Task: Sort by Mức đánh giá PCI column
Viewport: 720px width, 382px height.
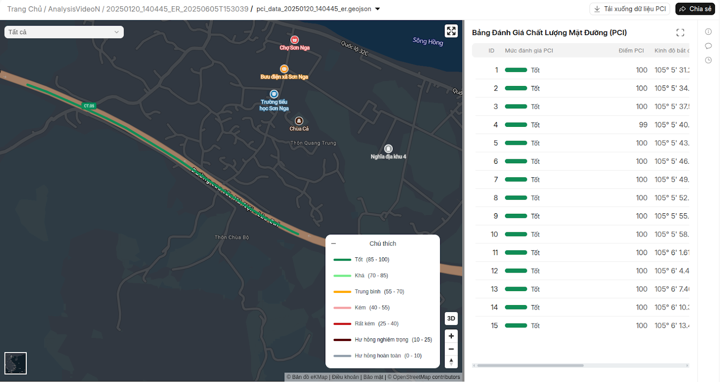Action: (529, 50)
